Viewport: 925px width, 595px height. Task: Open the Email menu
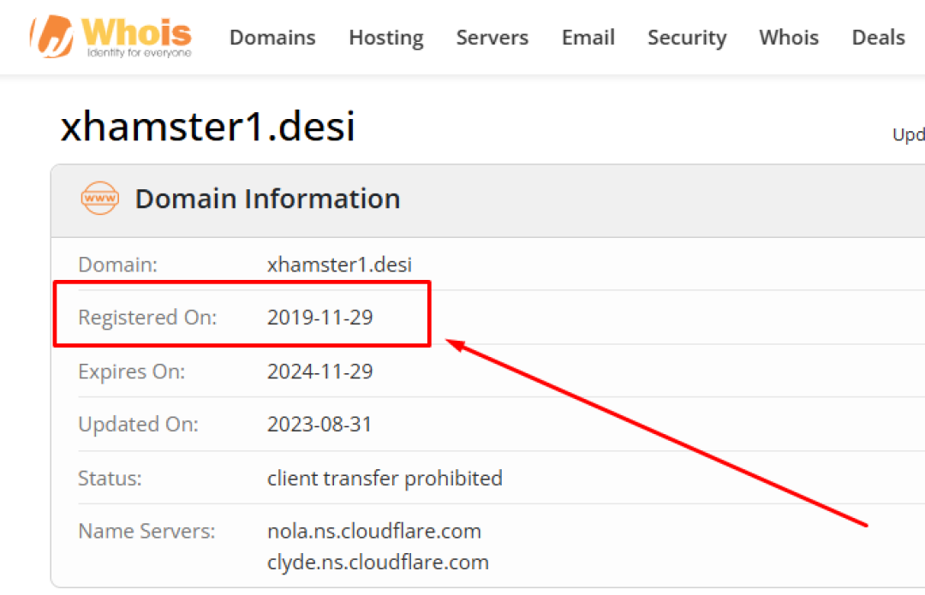[588, 38]
